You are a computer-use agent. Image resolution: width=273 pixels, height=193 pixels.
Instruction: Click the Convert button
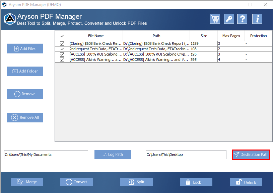(x=76, y=182)
